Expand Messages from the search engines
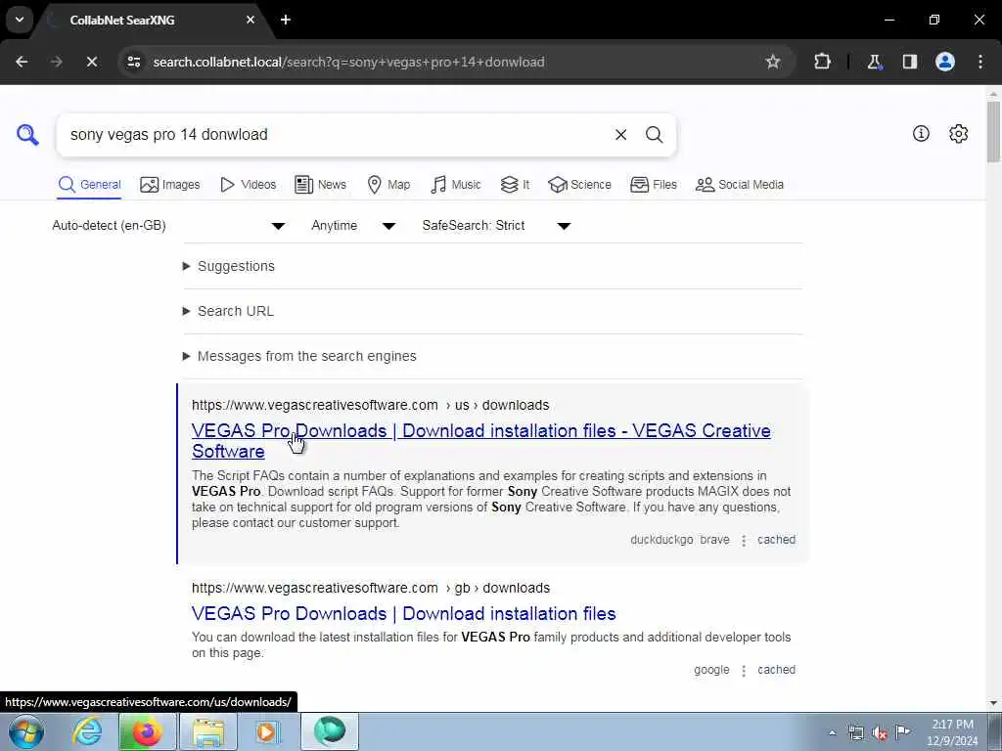 [299, 356]
